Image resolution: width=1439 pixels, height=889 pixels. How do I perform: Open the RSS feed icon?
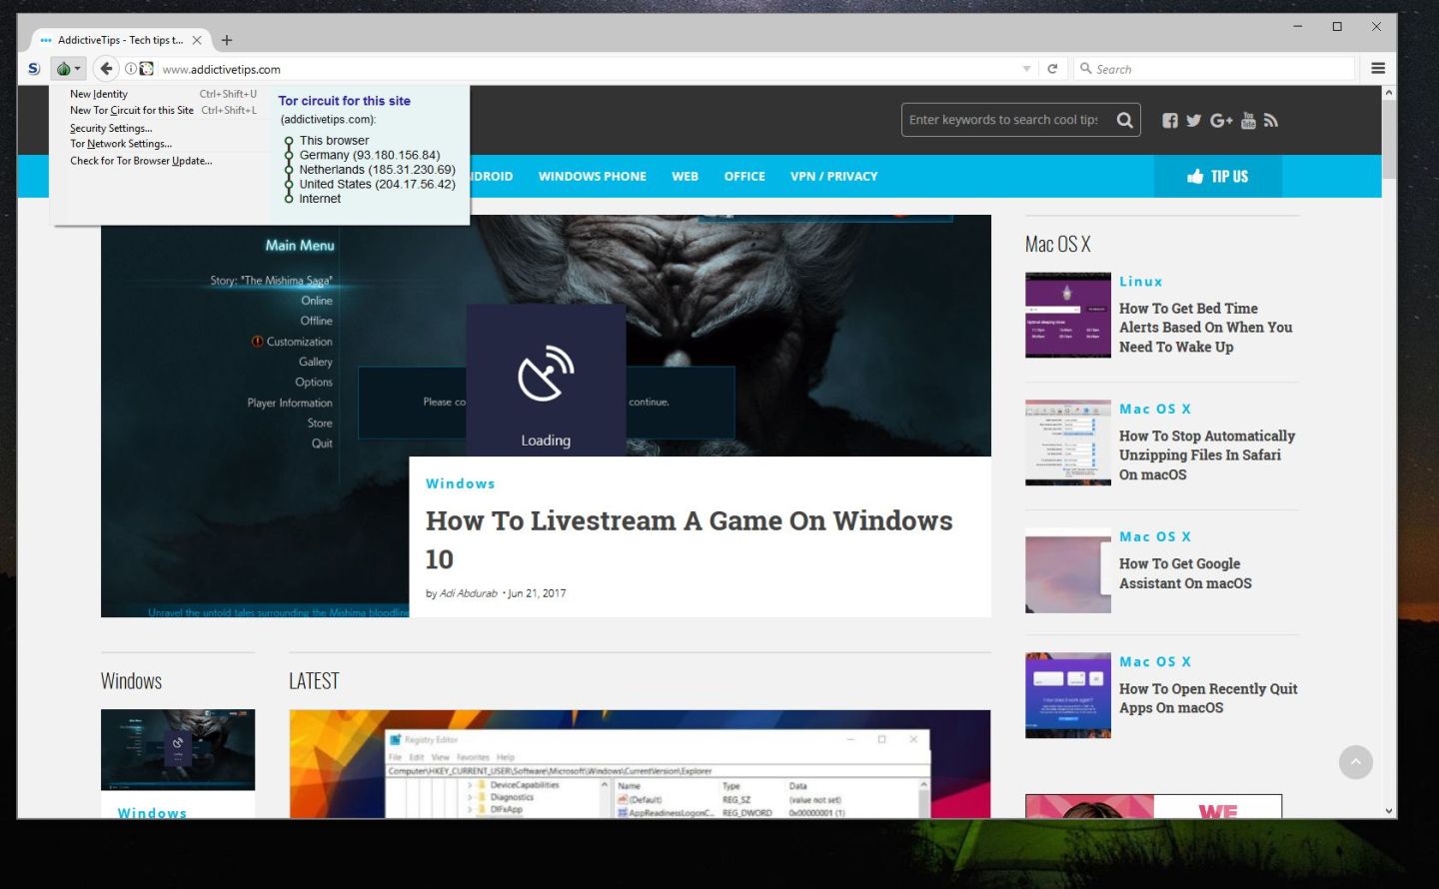(1271, 121)
